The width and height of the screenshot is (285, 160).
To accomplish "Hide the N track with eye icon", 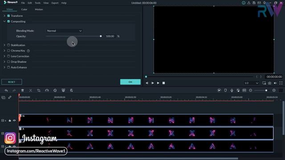I will (14, 120).
